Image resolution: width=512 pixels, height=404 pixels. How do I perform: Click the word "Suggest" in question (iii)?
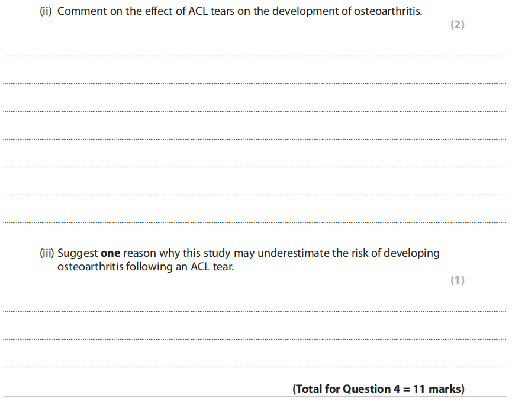[78, 253]
